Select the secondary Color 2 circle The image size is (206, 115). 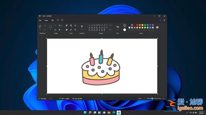click(125, 30)
